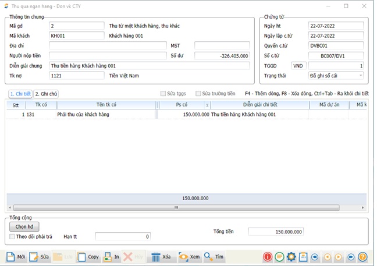Check the Sửa trường tiền checkbox
377x266 pixels.
pos(198,94)
